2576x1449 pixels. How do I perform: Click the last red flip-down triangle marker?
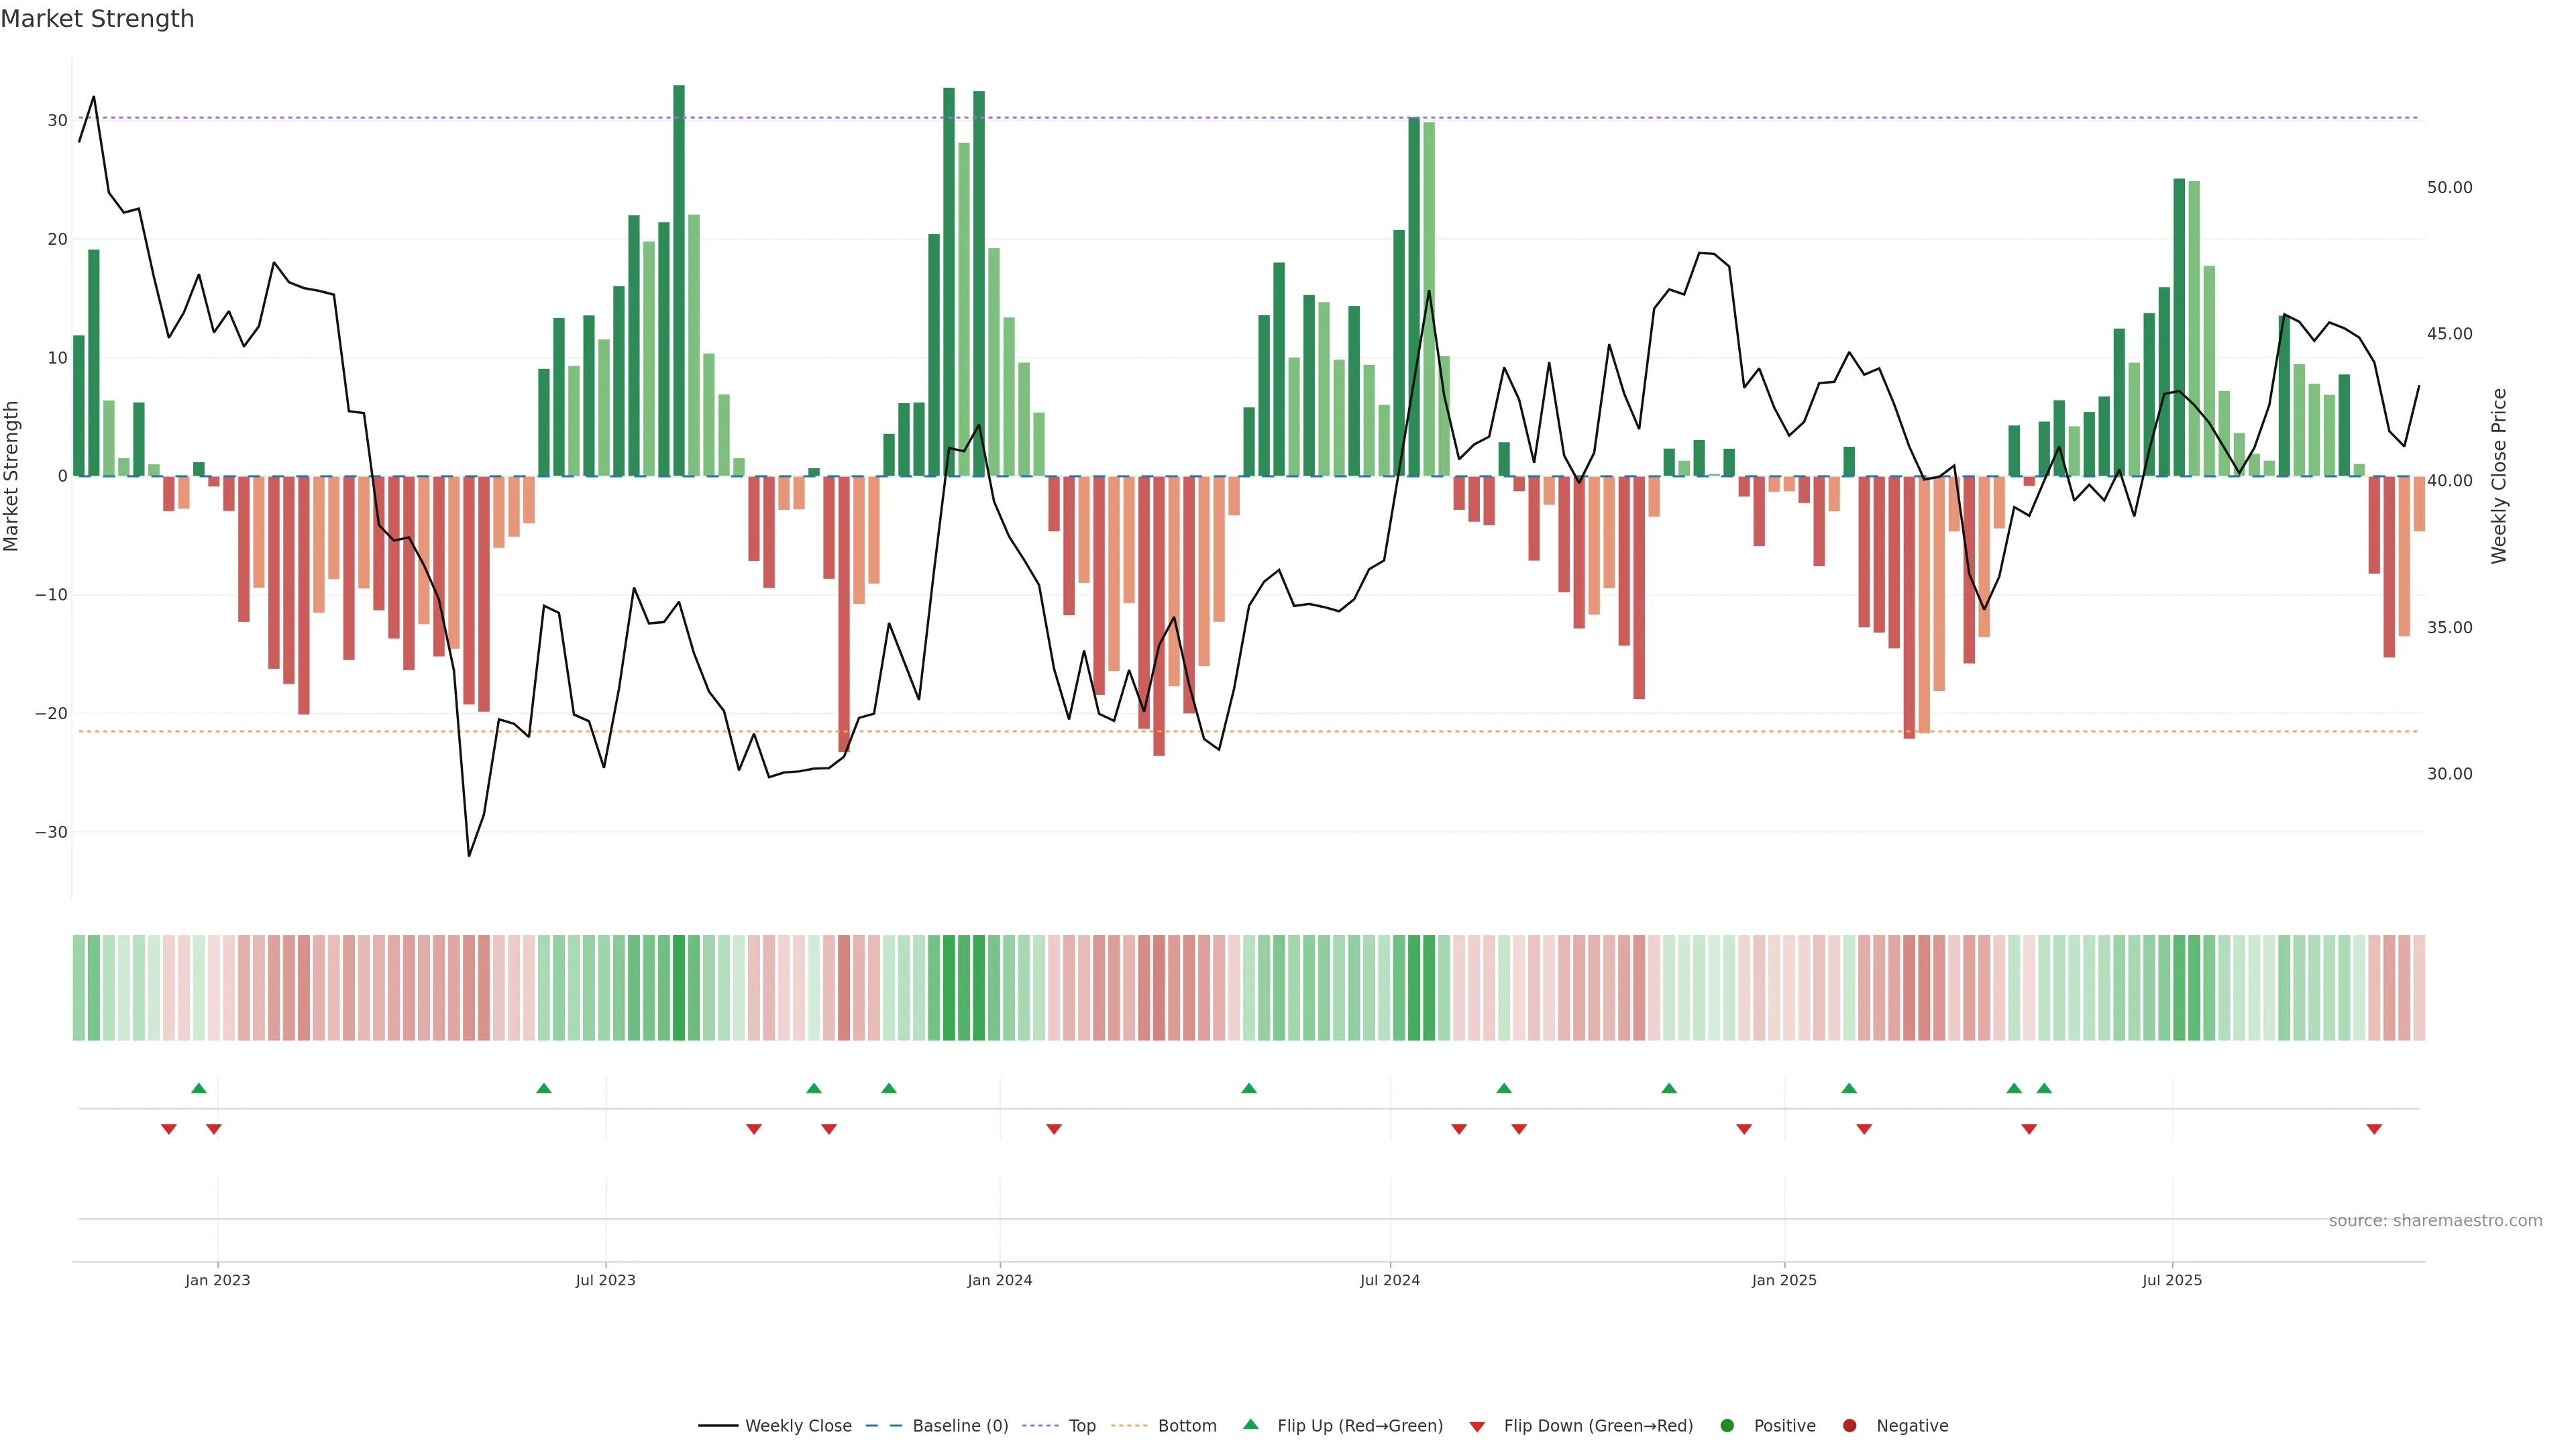tap(2374, 1129)
